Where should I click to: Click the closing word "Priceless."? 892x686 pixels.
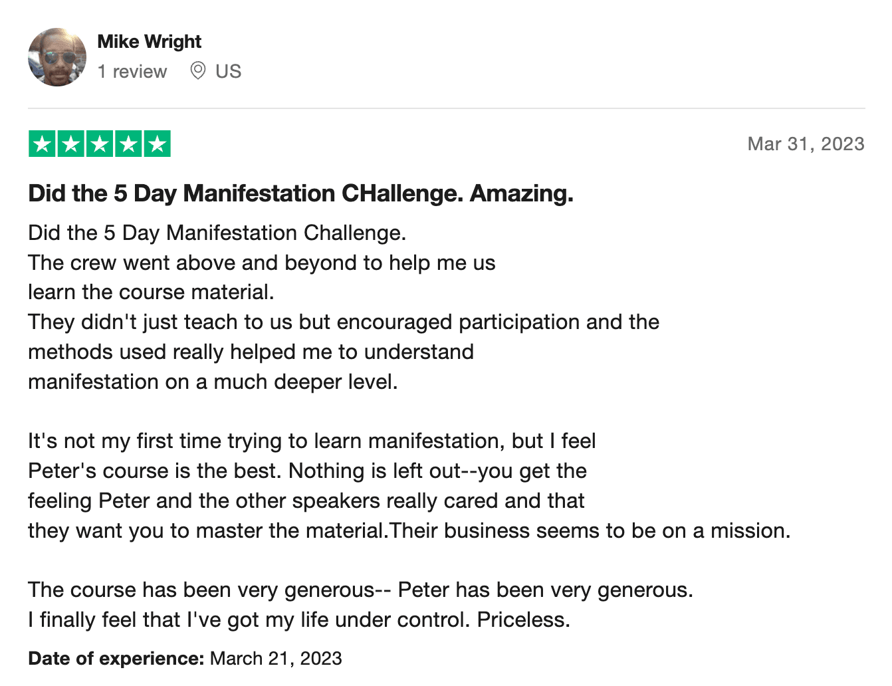(x=523, y=620)
